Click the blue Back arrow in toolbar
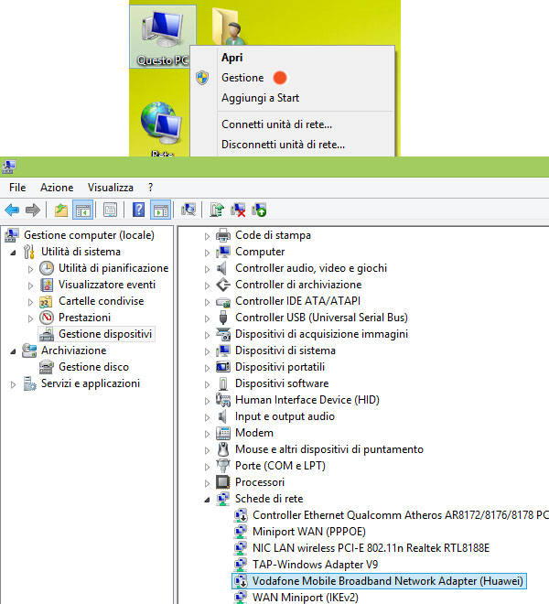 [12, 210]
